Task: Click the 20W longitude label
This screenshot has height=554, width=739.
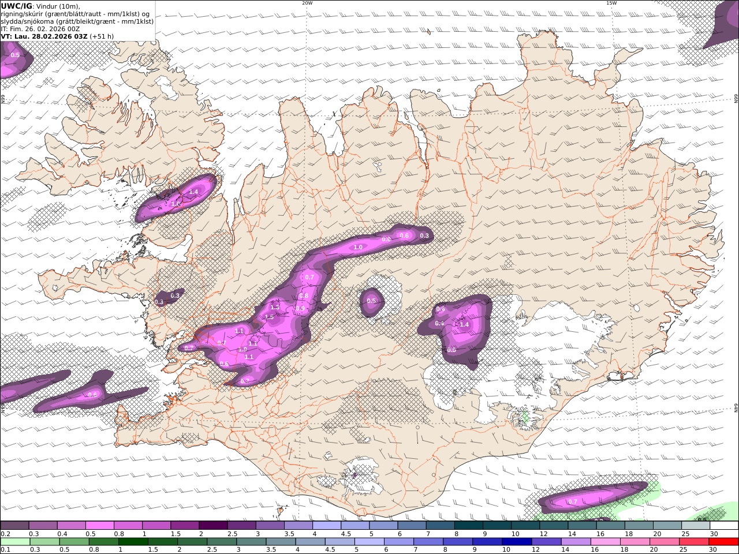Action: pos(307,3)
